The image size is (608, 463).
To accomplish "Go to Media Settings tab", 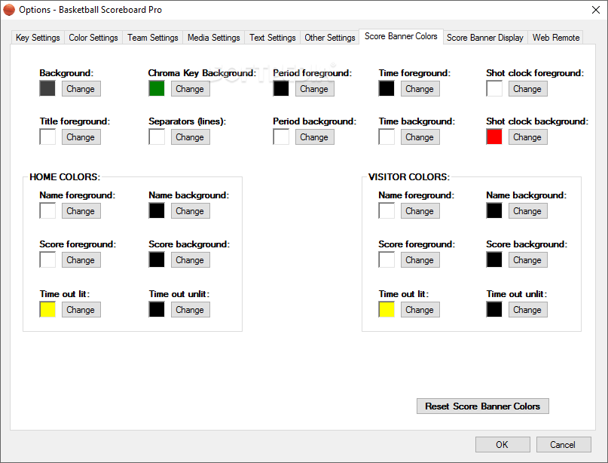I will click(213, 38).
